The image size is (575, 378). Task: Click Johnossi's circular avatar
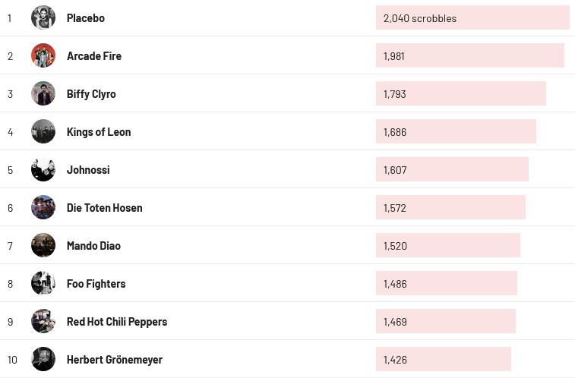(x=43, y=169)
